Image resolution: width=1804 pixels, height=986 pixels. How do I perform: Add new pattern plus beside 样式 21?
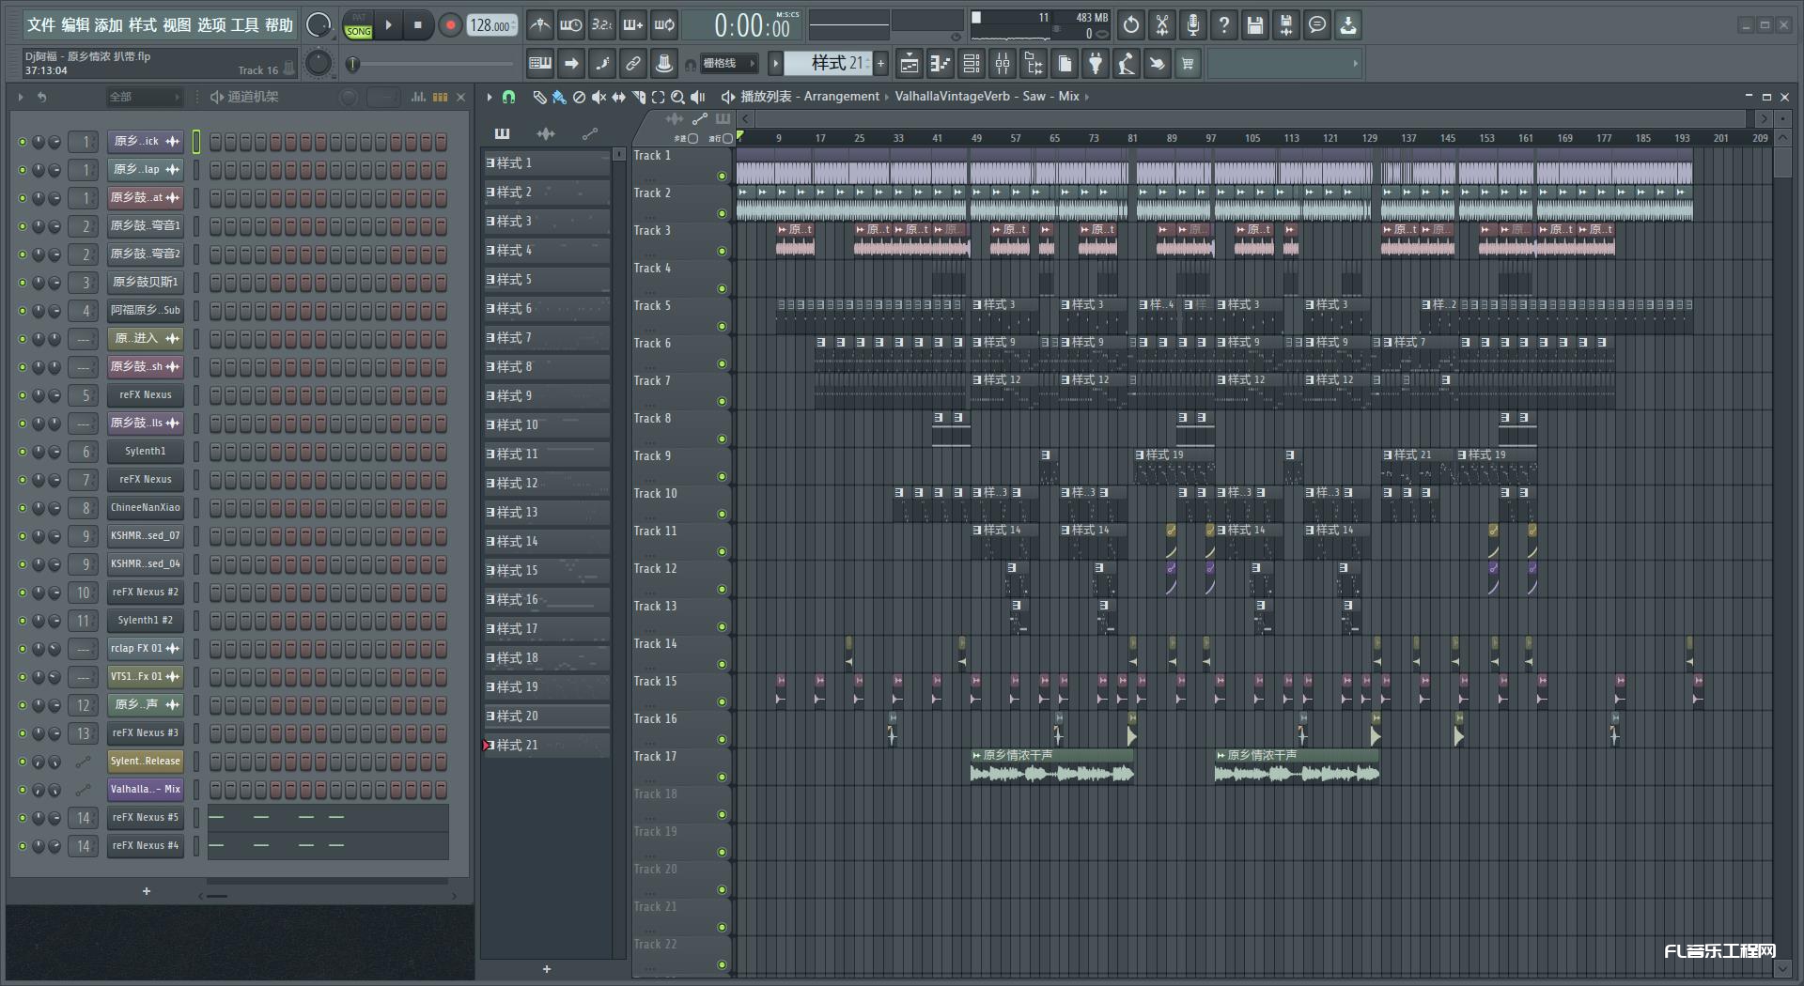[881, 64]
